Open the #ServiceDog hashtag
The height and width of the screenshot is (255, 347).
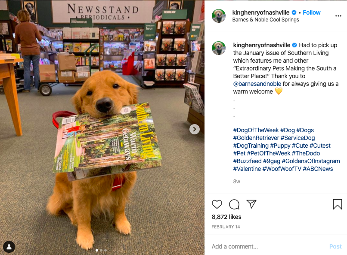point(297,138)
